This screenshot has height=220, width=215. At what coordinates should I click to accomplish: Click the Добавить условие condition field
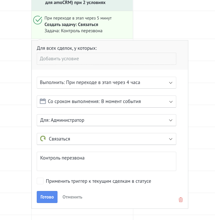106,59
